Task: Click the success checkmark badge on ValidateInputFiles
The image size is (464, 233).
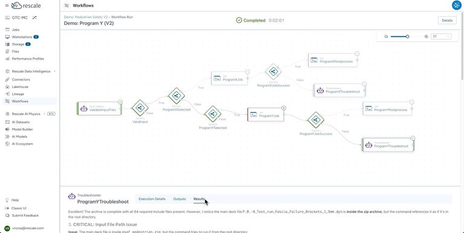Action: tap(120, 102)
